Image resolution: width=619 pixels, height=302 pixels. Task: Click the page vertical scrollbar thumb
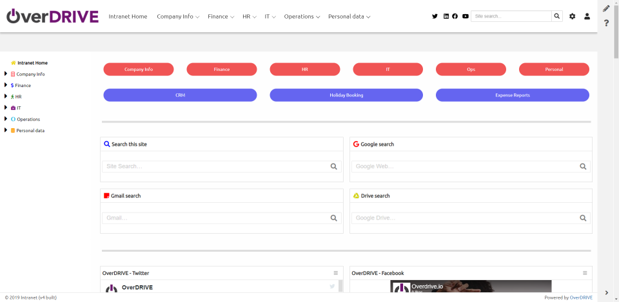pyautogui.click(x=615, y=32)
